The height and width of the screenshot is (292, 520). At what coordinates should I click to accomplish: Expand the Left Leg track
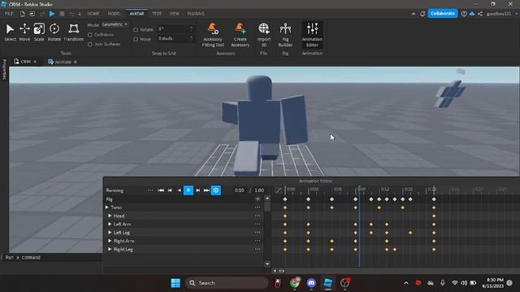pos(110,233)
